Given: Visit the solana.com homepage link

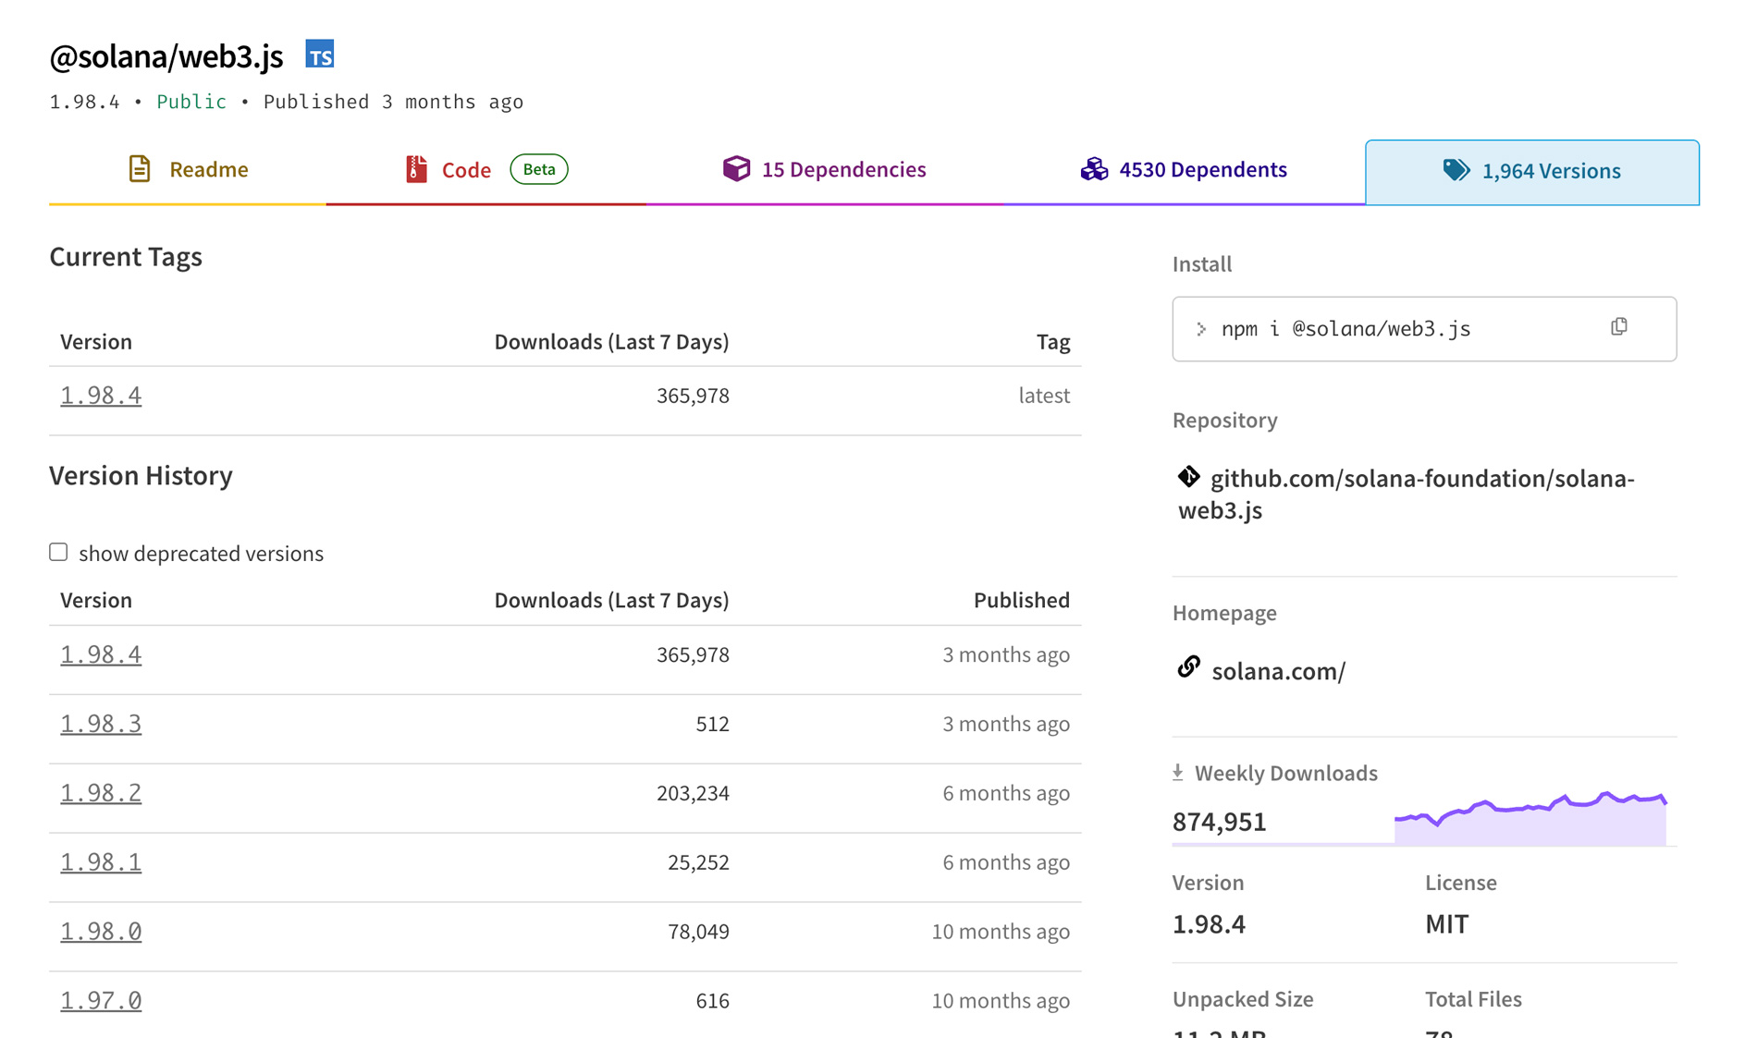Looking at the screenshot, I should (x=1278, y=670).
